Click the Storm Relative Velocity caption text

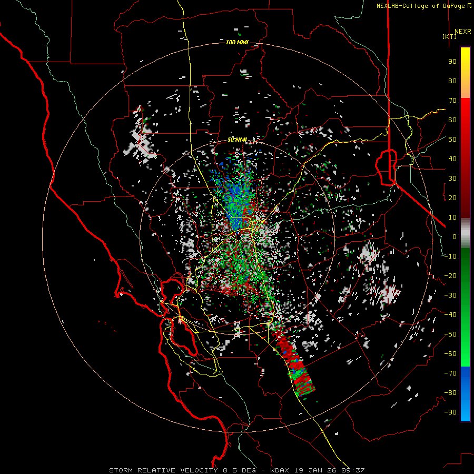pos(236,470)
